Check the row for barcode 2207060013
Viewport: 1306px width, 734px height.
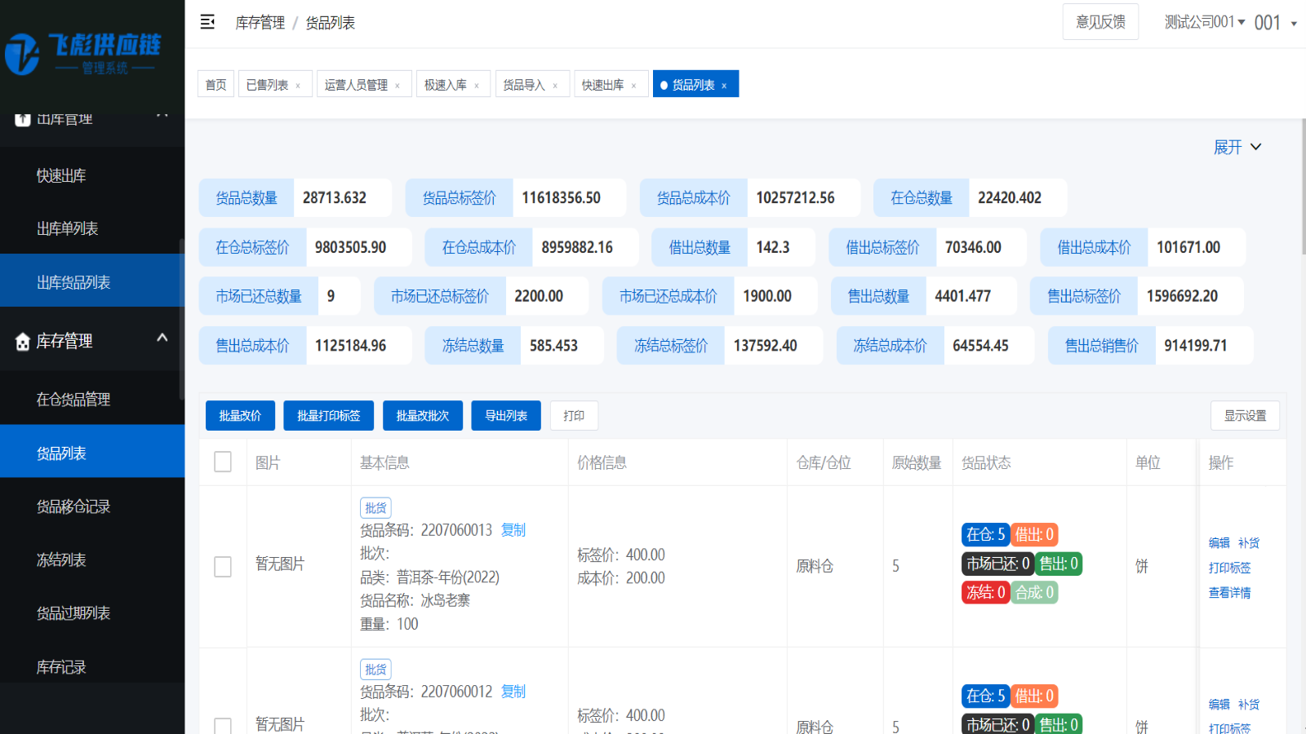point(223,567)
